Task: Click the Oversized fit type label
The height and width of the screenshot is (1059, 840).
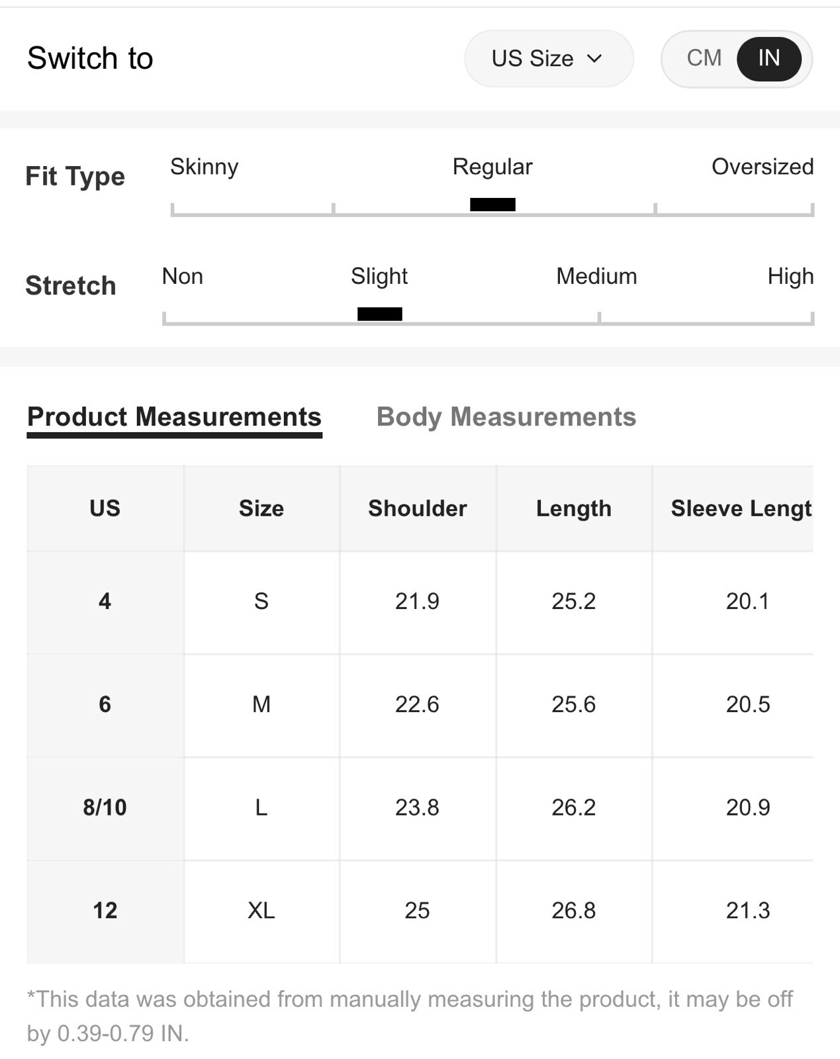Action: click(763, 167)
